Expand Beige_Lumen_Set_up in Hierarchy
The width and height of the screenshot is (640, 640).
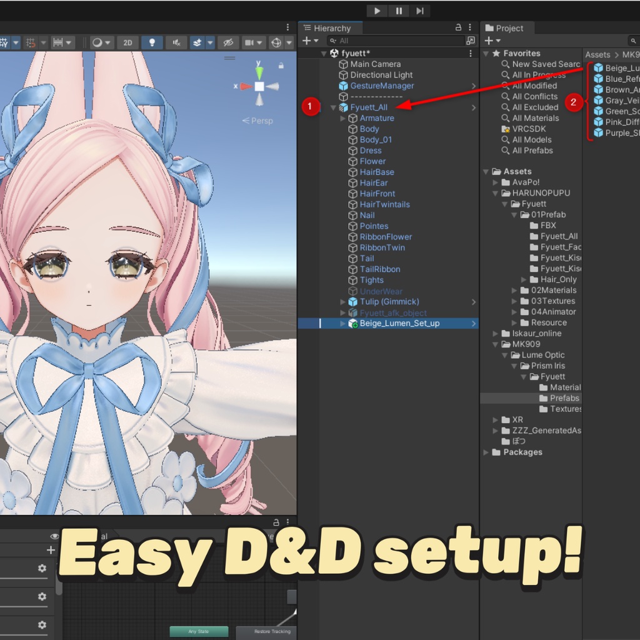click(x=343, y=324)
